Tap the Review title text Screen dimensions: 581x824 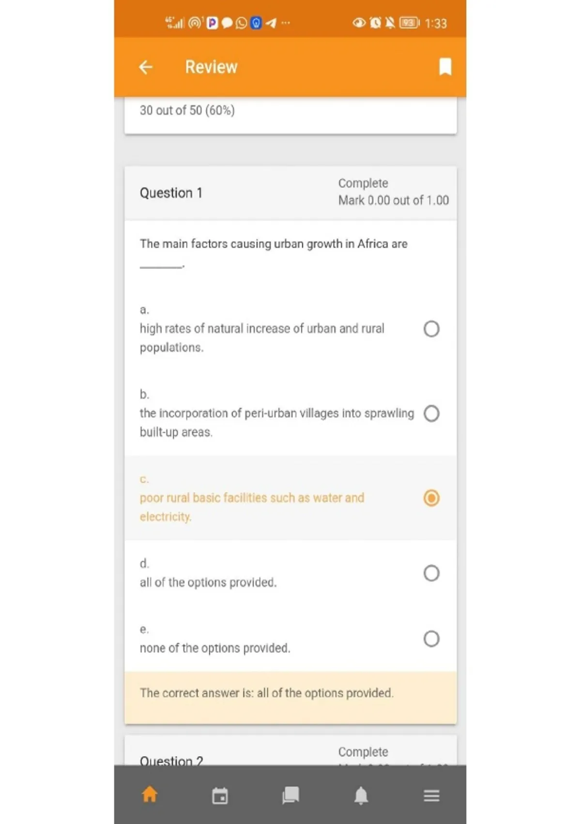click(x=211, y=67)
